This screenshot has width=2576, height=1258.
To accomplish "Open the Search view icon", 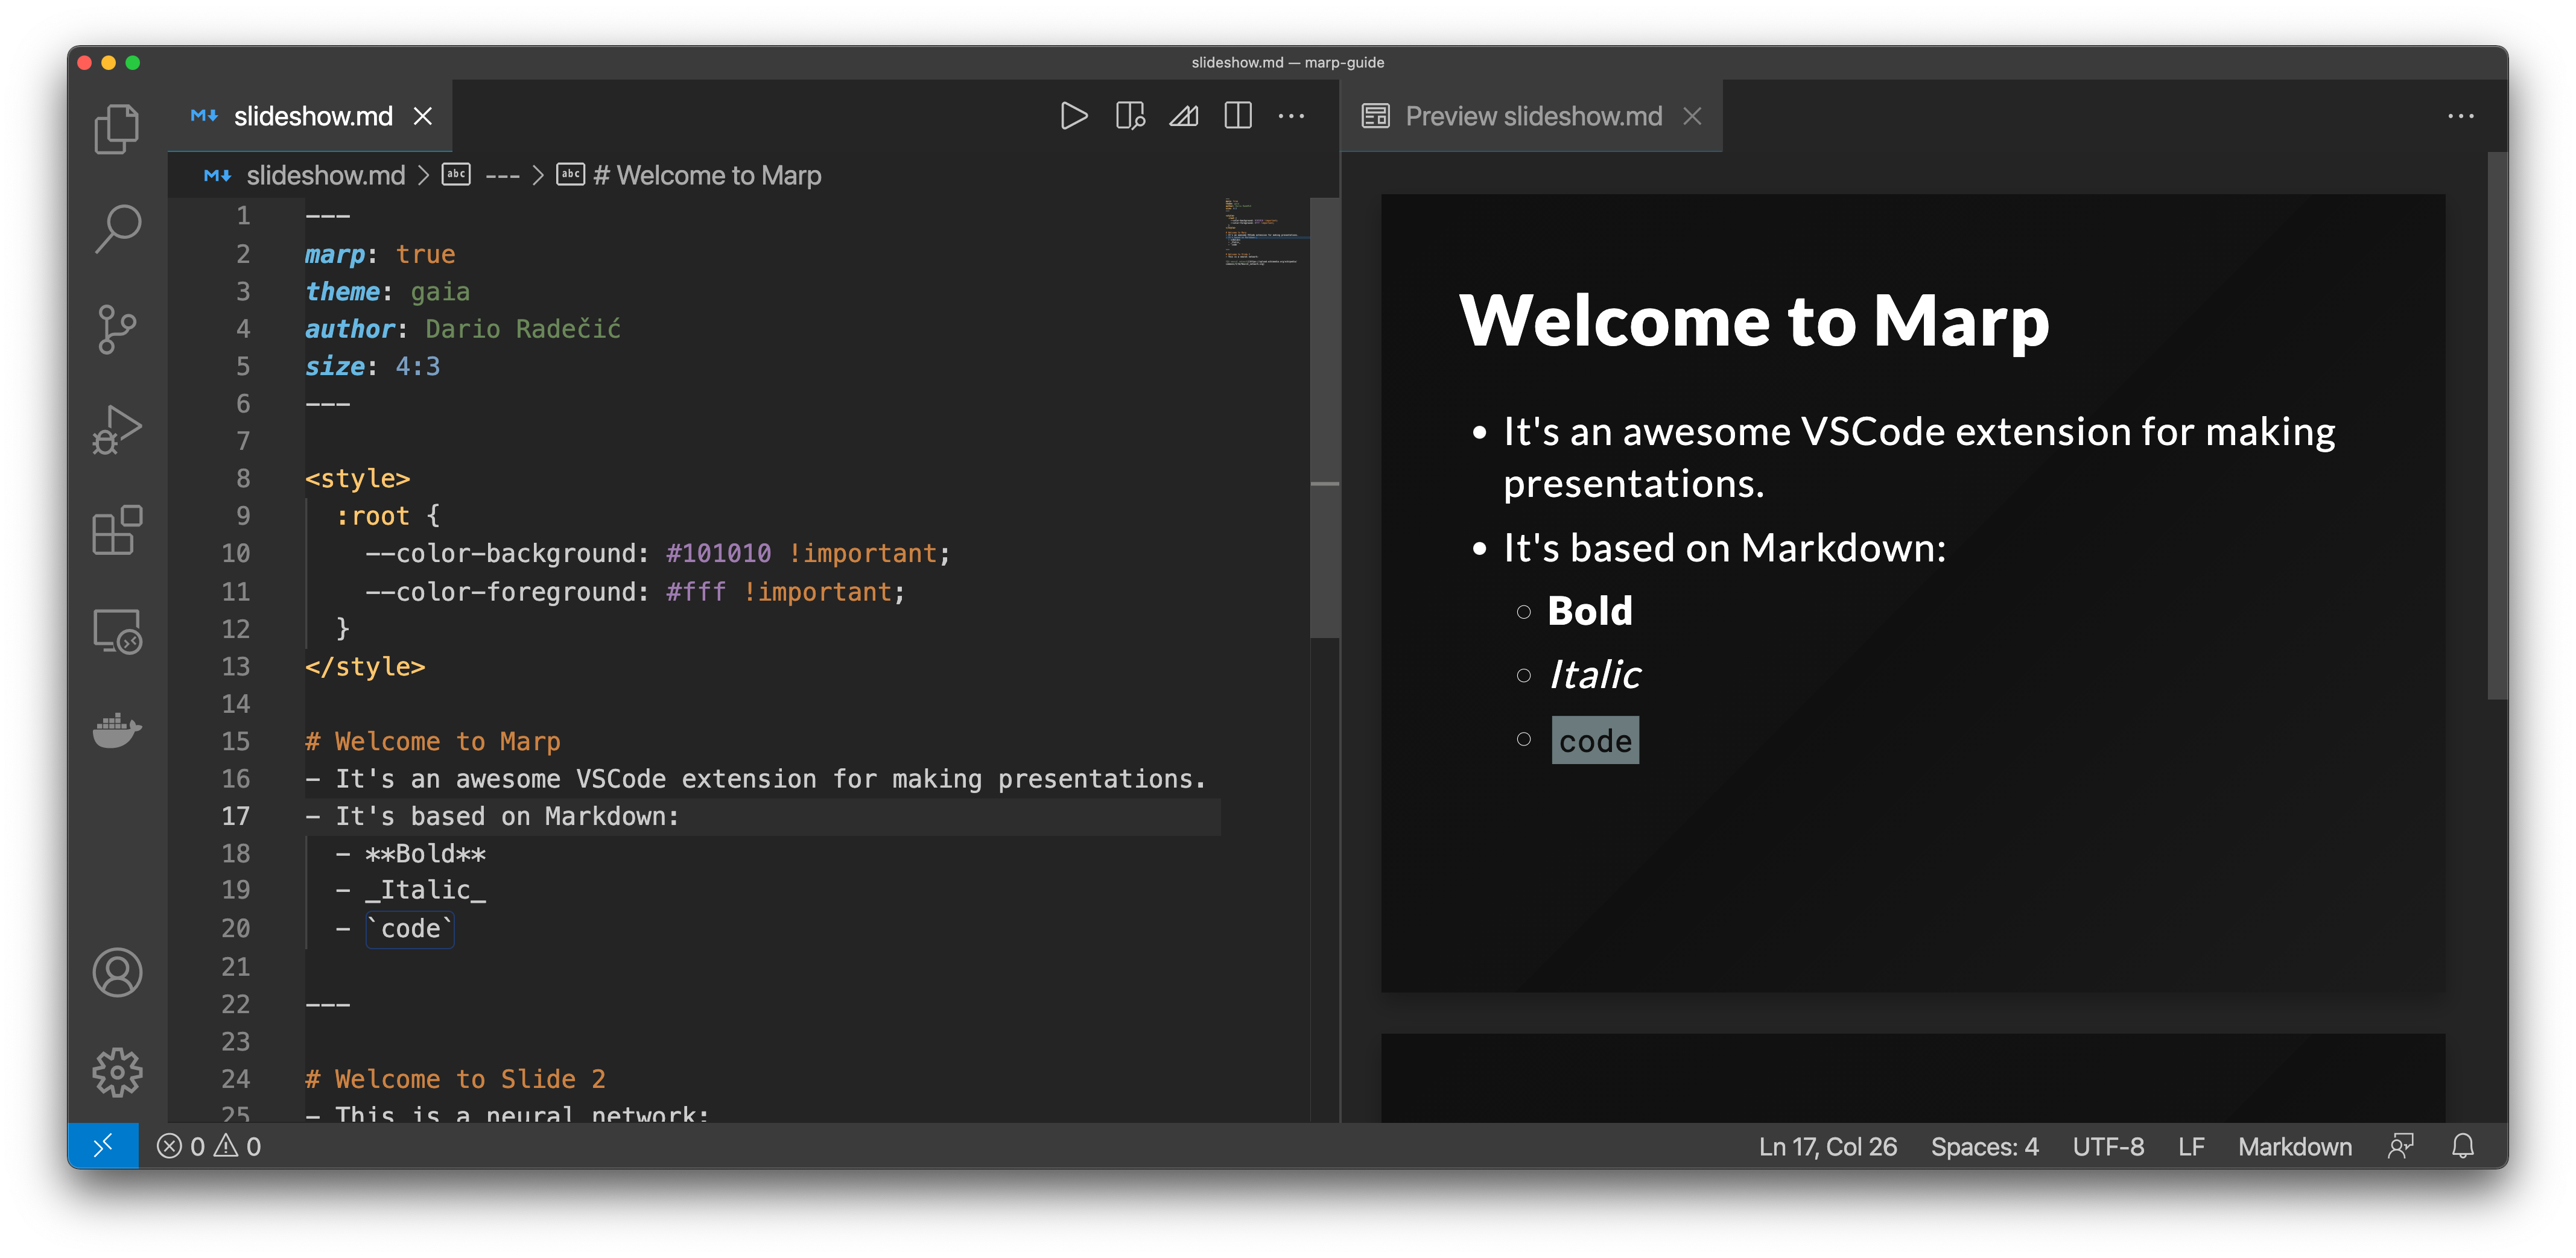I will click(x=117, y=229).
